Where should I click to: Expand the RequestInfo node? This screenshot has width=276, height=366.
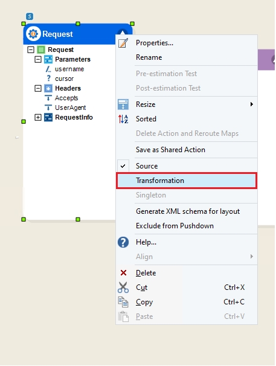[38, 117]
